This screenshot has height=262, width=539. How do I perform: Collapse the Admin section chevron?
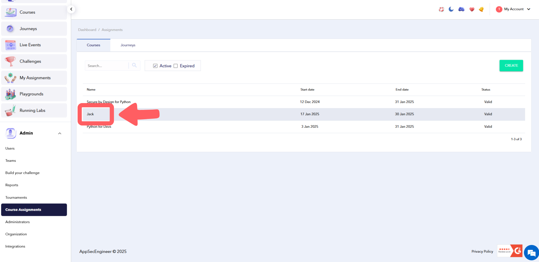tap(60, 133)
